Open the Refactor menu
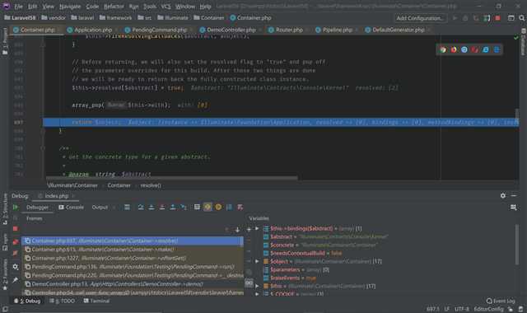This screenshot has width=527, height=313. click(114, 7)
